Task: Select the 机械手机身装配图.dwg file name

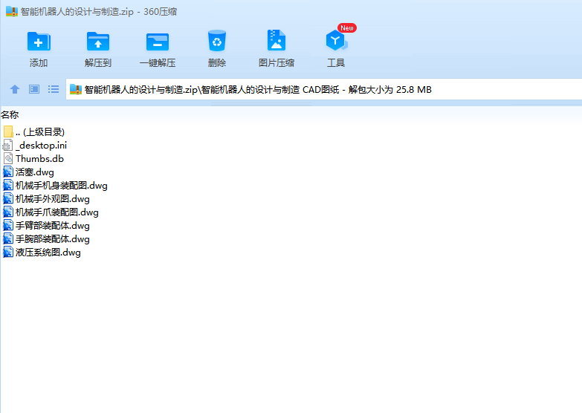Action: (62, 185)
